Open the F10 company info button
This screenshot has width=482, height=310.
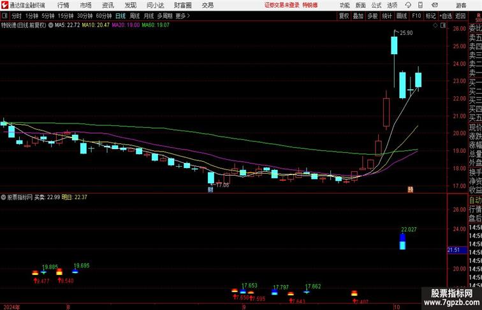(416, 16)
